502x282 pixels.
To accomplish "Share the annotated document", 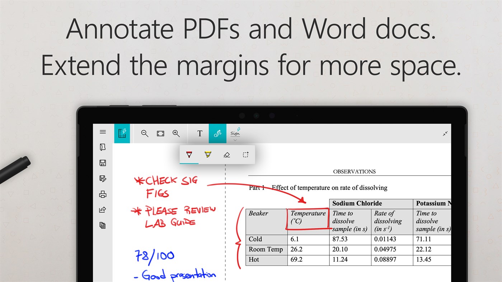I will pyautogui.click(x=103, y=210).
